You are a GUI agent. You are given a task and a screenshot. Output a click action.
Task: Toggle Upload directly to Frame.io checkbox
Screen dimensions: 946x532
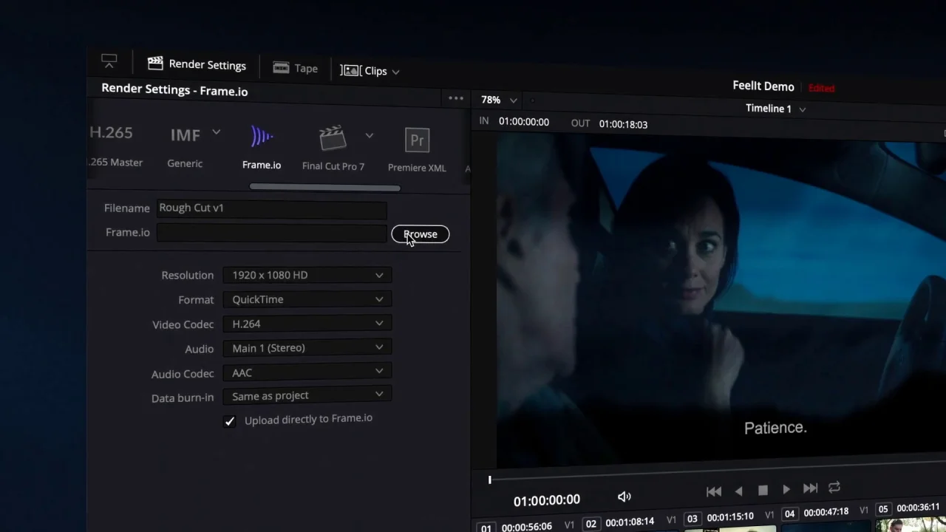[230, 421]
